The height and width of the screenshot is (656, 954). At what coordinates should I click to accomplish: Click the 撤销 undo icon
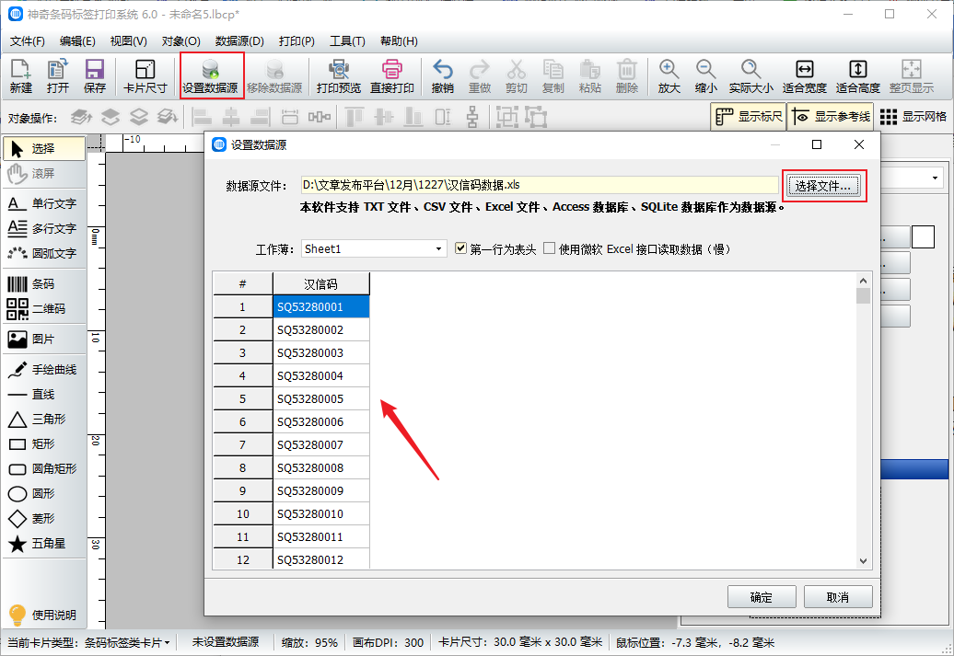pyautogui.click(x=443, y=76)
